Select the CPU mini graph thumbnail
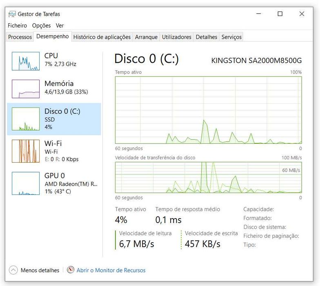The height and width of the screenshot is (286, 320). click(x=26, y=61)
